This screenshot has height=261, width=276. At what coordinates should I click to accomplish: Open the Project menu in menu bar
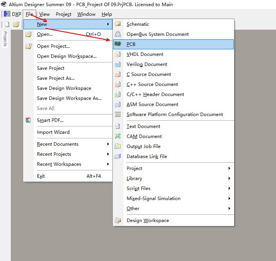[64, 14]
